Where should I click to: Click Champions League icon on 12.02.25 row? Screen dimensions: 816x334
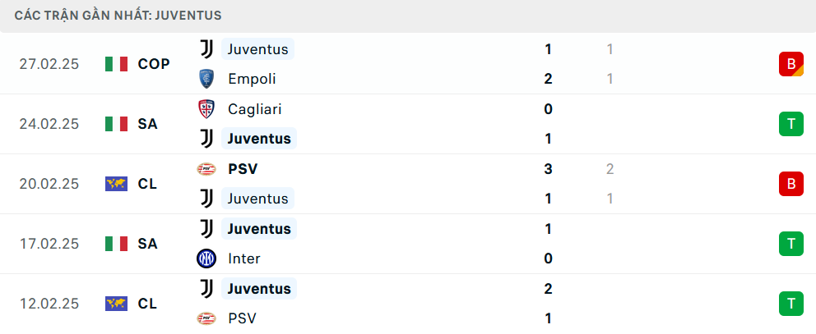coord(117,304)
